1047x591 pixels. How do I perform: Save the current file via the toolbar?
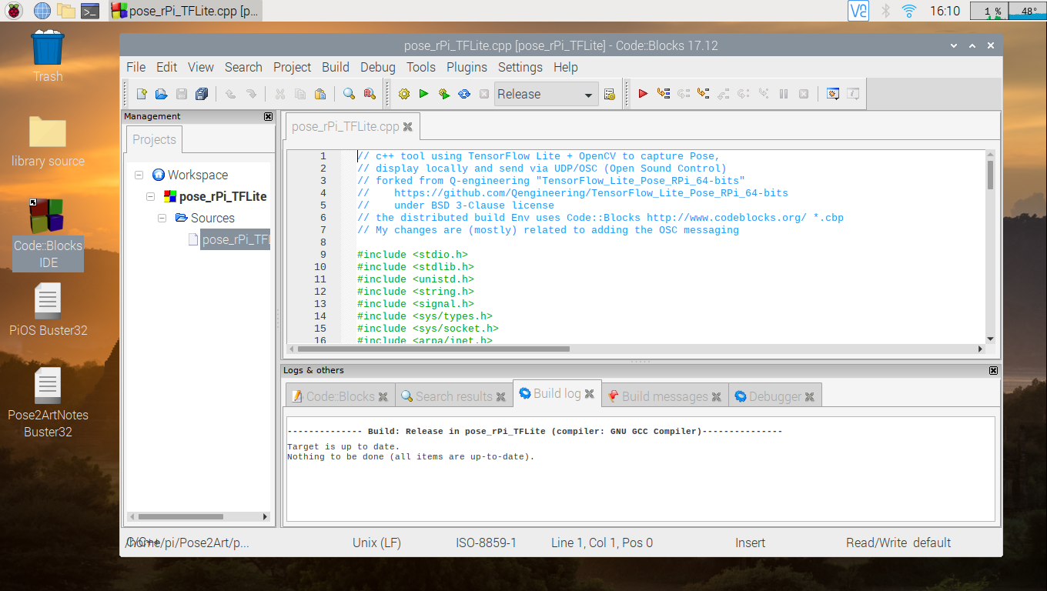(182, 94)
